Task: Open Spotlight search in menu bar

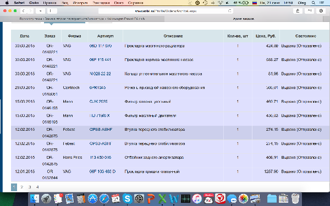Action: 313,3
